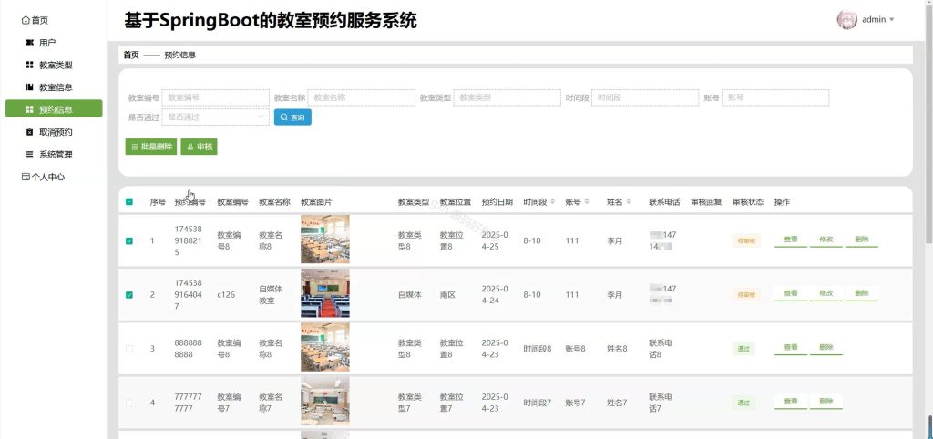Image resolution: width=933 pixels, height=439 pixels.
Task: Click the 南区 location cell
Action: click(x=447, y=295)
